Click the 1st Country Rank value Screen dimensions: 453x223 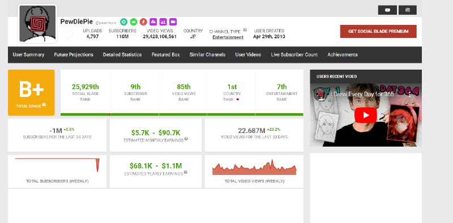pos(232,87)
